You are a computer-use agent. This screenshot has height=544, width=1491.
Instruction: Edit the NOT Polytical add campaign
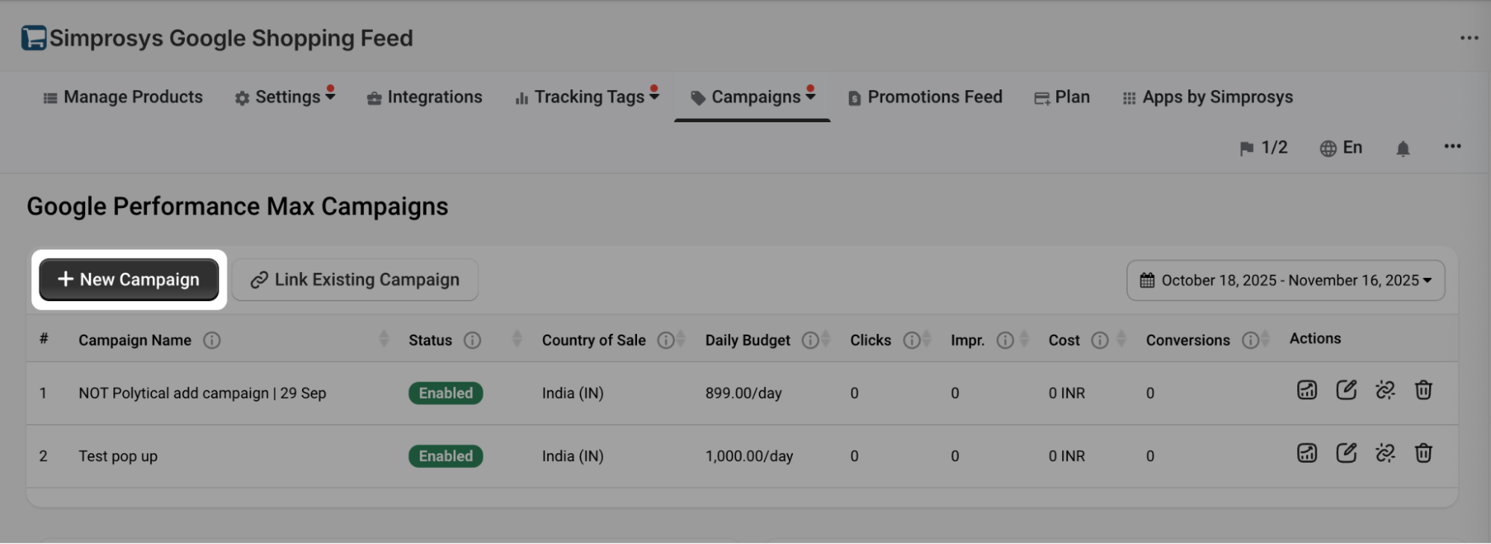[1346, 390]
